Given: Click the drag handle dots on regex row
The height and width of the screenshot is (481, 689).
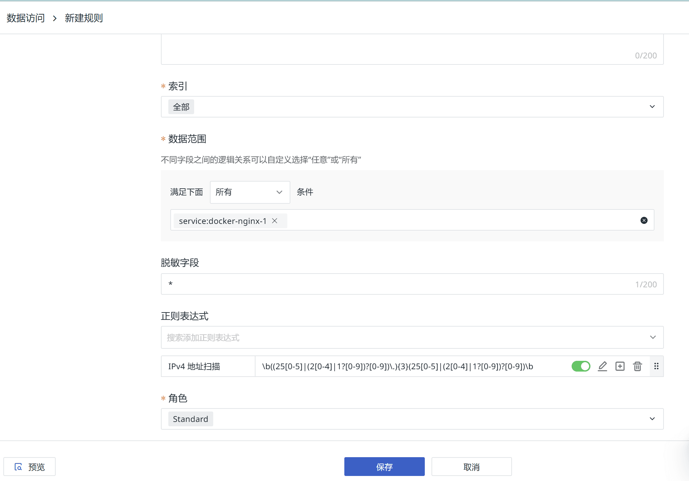Looking at the screenshot, I should [656, 366].
